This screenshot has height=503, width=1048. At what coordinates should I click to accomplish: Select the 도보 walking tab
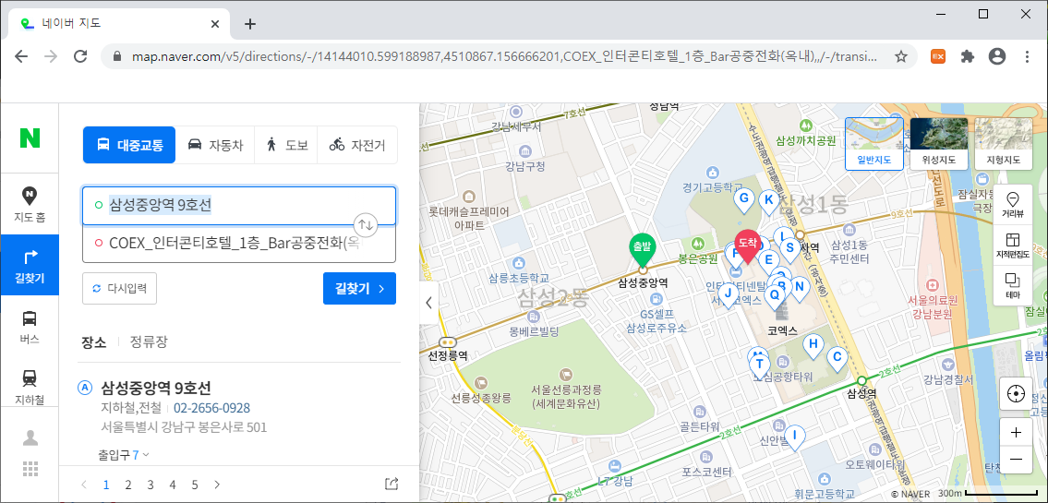click(x=286, y=145)
